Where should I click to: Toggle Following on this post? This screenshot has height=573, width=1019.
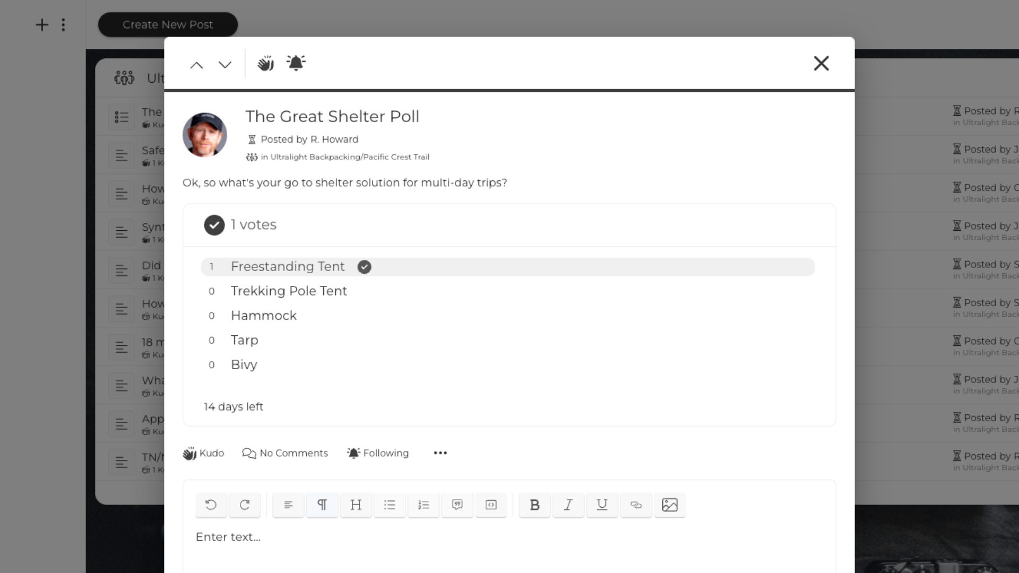378,453
